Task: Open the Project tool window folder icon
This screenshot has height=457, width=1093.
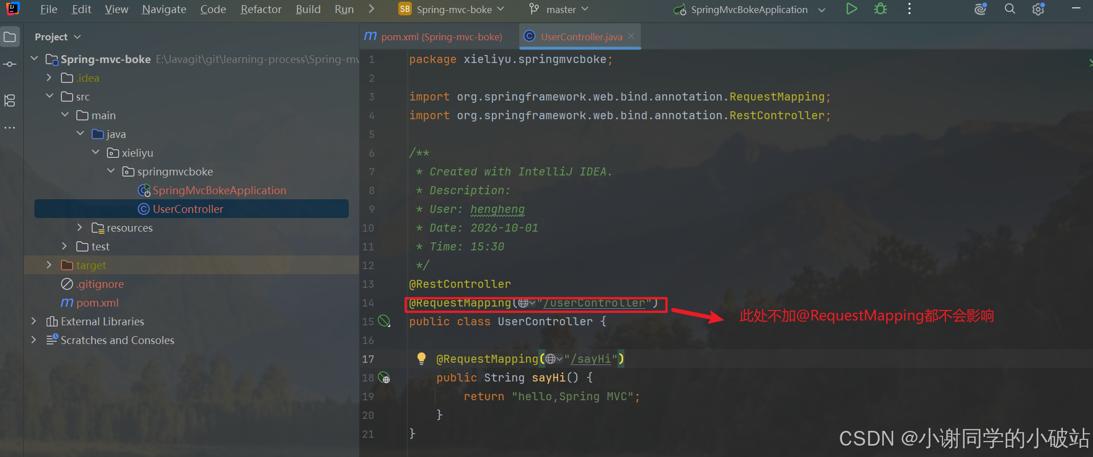Action: click(x=10, y=37)
